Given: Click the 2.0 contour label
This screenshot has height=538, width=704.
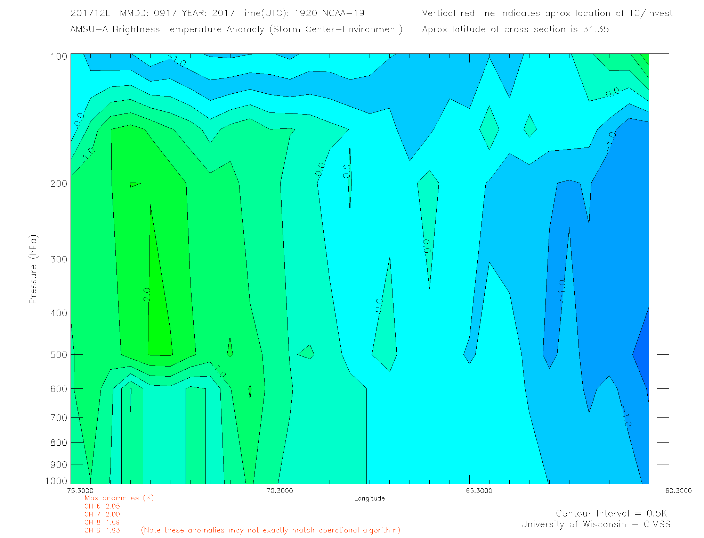Looking at the screenshot, I should (147, 294).
